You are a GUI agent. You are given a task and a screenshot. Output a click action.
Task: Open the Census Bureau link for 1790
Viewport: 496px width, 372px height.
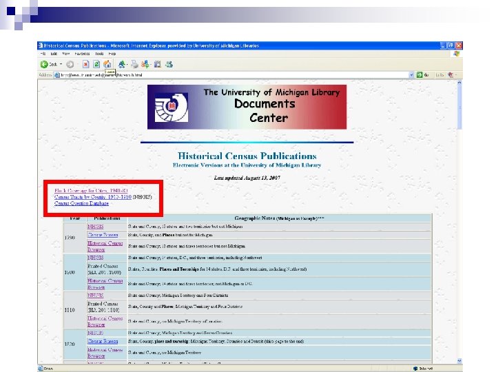103,235
